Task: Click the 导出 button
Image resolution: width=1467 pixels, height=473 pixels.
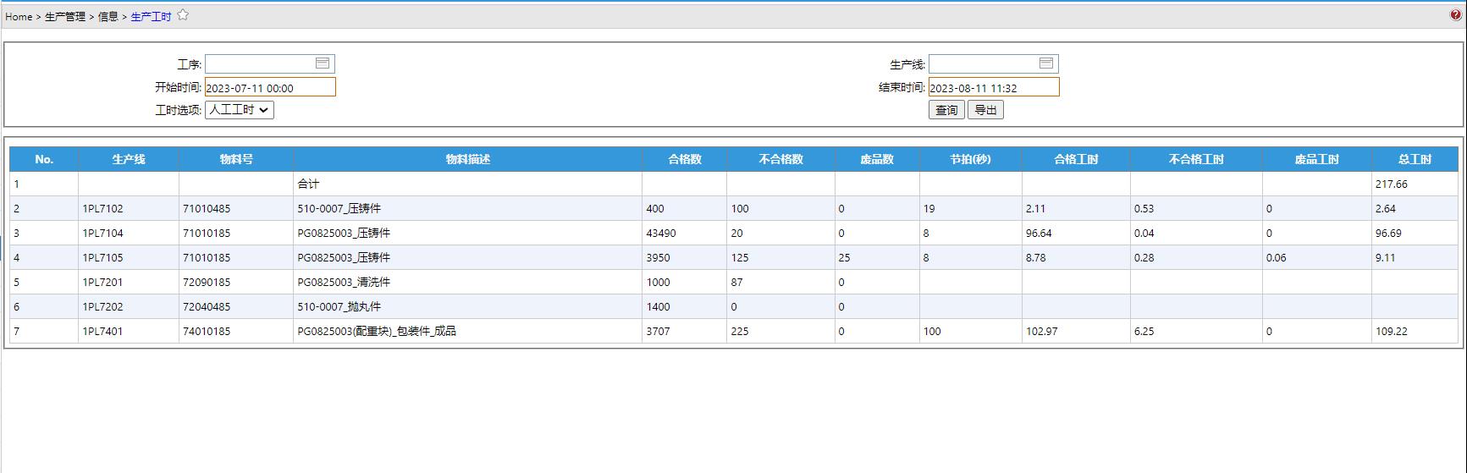Action: pyautogui.click(x=985, y=110)
